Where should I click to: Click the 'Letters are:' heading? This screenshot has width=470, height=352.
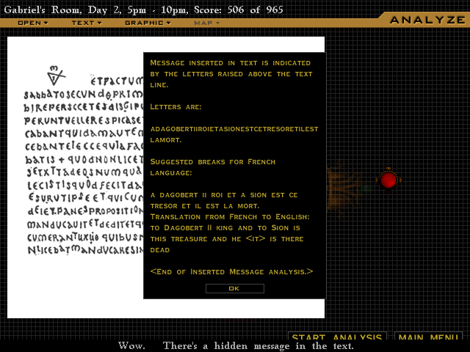pos(176,107)
